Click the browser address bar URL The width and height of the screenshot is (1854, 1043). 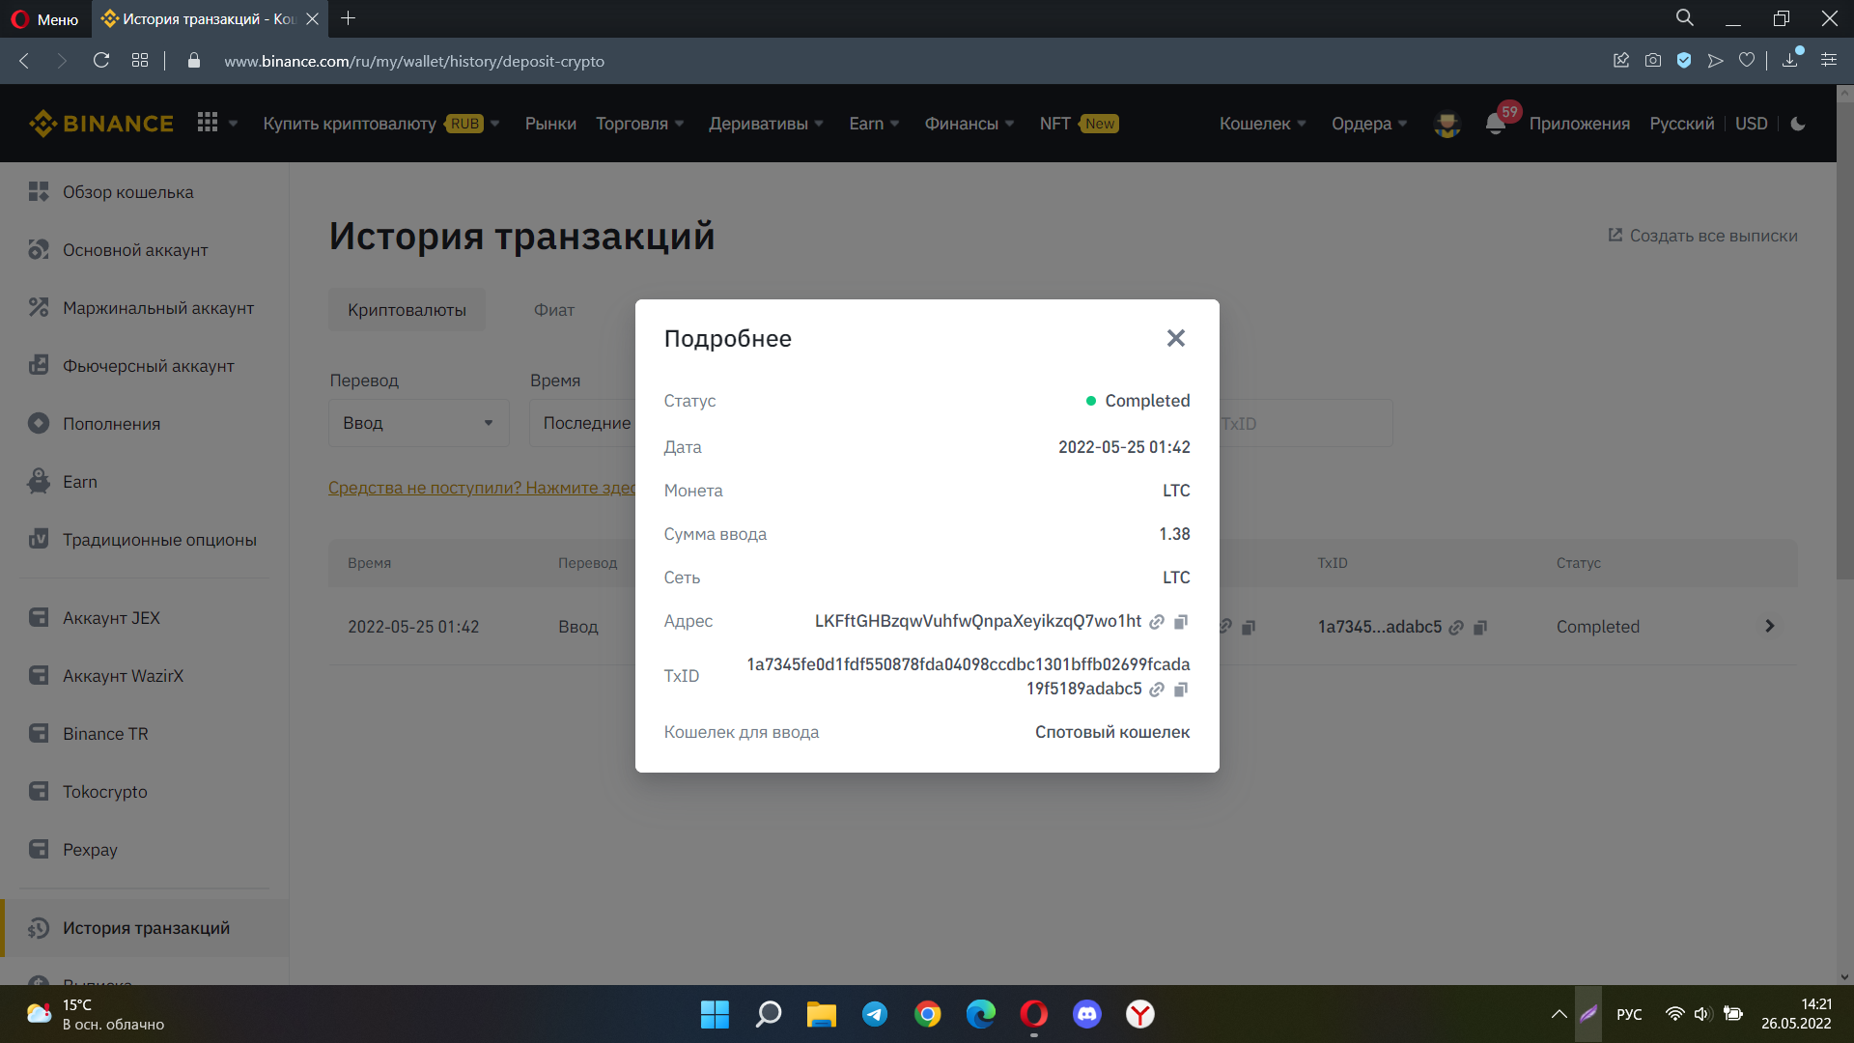pos(414,61)
